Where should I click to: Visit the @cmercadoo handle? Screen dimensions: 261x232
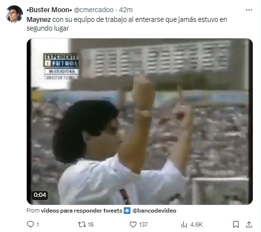(x=93, y=10)
